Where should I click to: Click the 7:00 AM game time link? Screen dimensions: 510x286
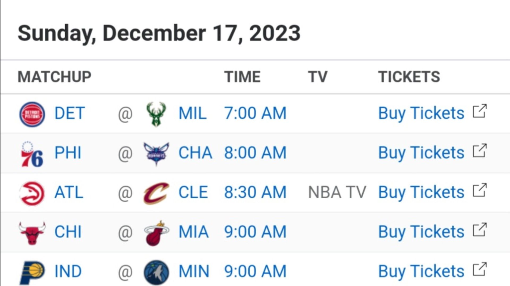pos(255,113)
